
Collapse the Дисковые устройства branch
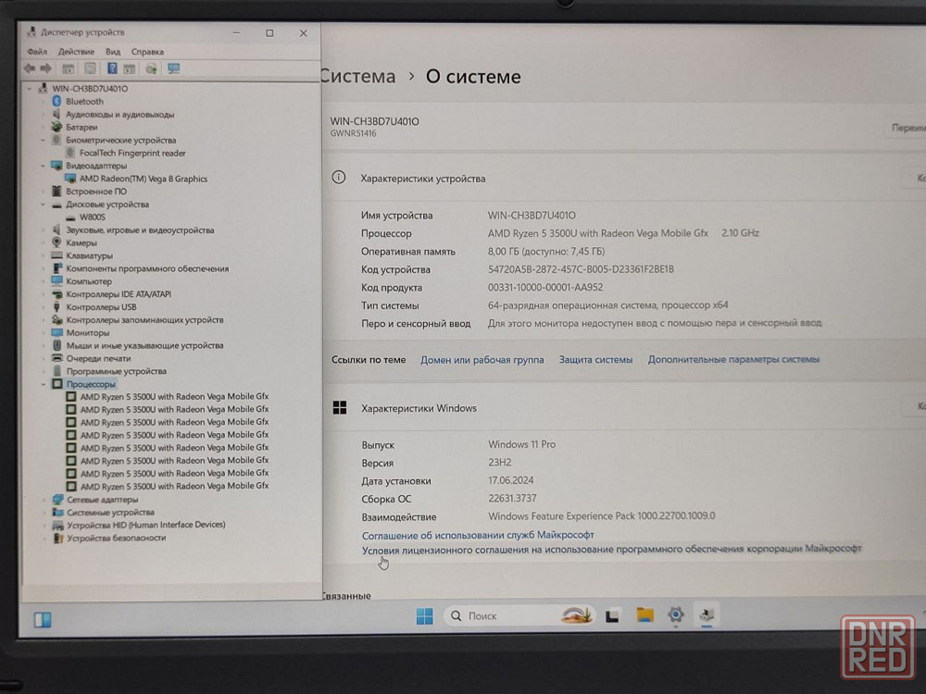[x=44, y=204]
